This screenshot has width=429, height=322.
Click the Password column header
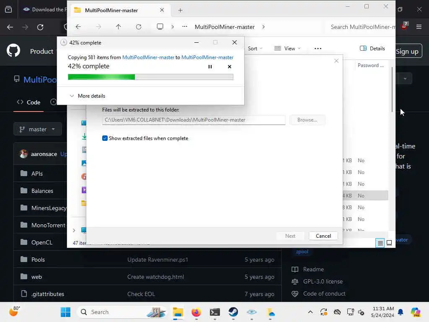(x=370, y=65)
